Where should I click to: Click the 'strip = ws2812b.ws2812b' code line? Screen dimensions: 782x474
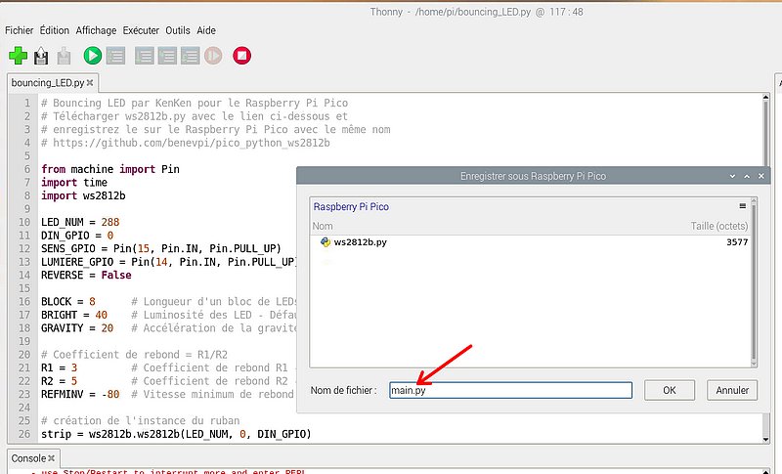[176, 434]
